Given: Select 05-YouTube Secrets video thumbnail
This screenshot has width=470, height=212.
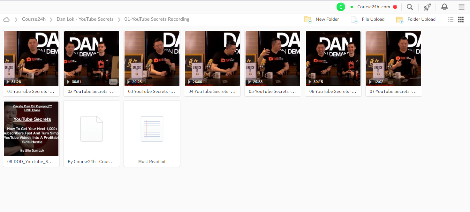Looking at the screenshot, I should [x=273, y=58].
